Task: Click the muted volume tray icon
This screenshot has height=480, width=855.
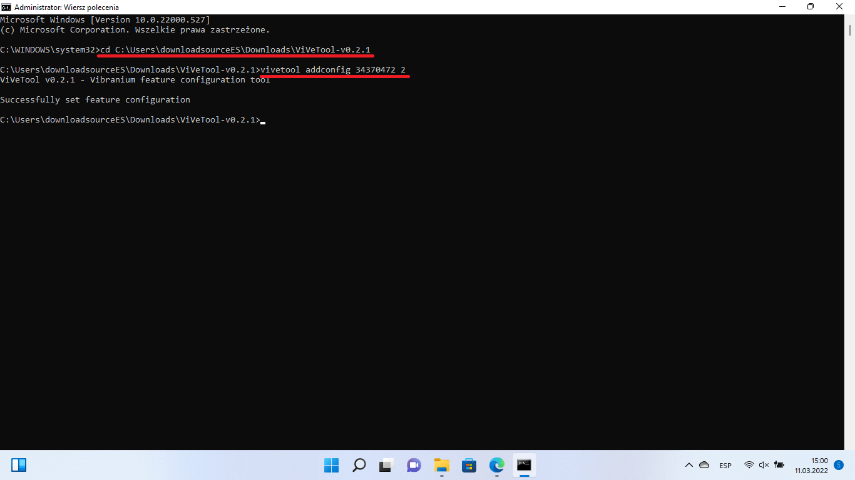Action: point(764,465)
